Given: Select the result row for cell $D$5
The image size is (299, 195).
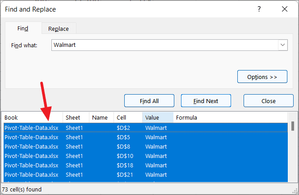Looking at the screenshot, I should [146, 137].
